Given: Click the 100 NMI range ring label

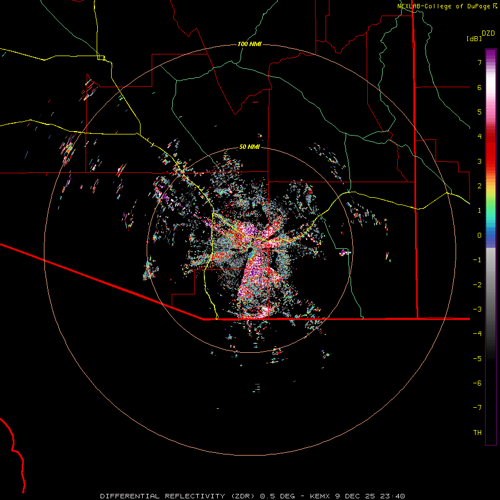Looking at the screenshot, I should click(x=249, y=44).
